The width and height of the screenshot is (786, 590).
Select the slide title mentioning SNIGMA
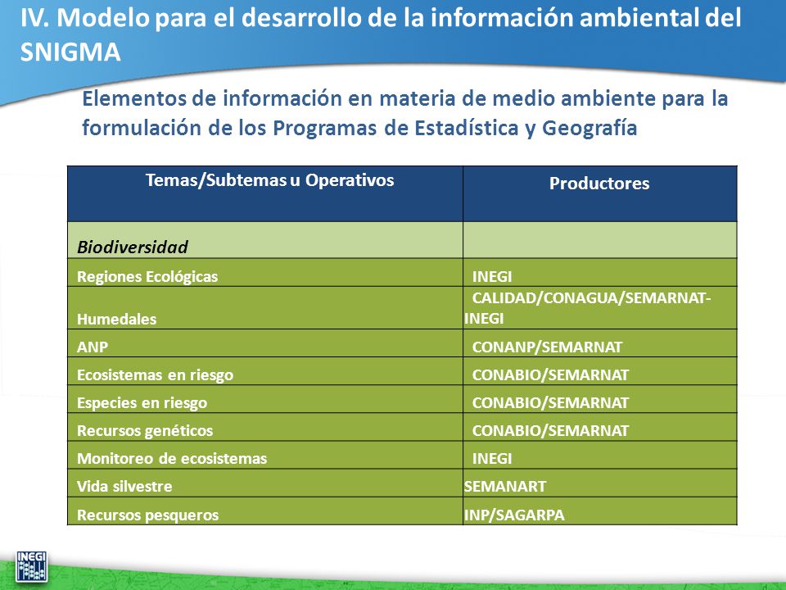click(381, 34)
